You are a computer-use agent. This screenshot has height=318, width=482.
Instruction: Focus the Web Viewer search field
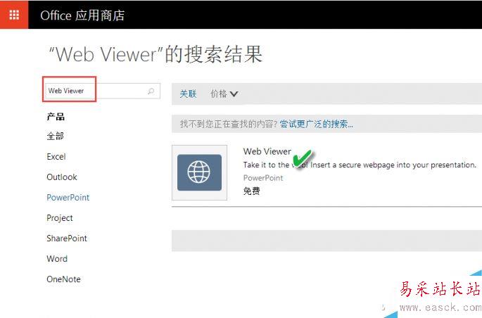pyautogui.click(x=102, y=91)
